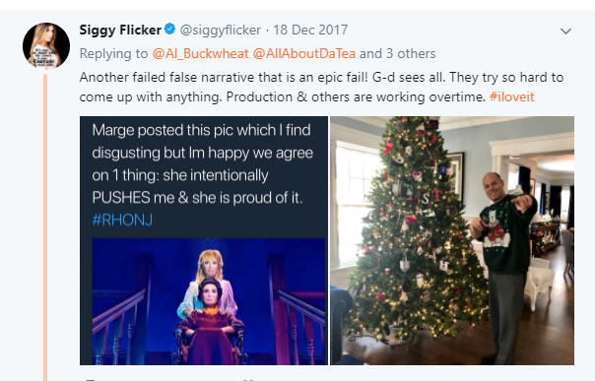
Task: Open the 18 Dec 2017 timestamp
Action: pyautogui.click(x=310, y=30)
